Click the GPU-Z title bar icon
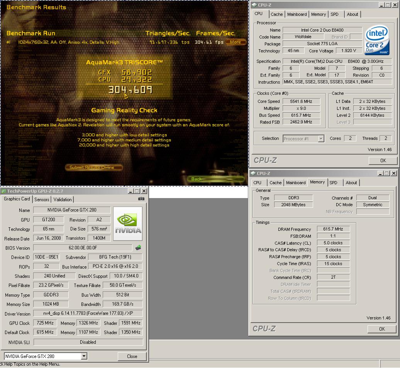Image resolution: width=400 pixels, height=368 pixels. point(3,191)
